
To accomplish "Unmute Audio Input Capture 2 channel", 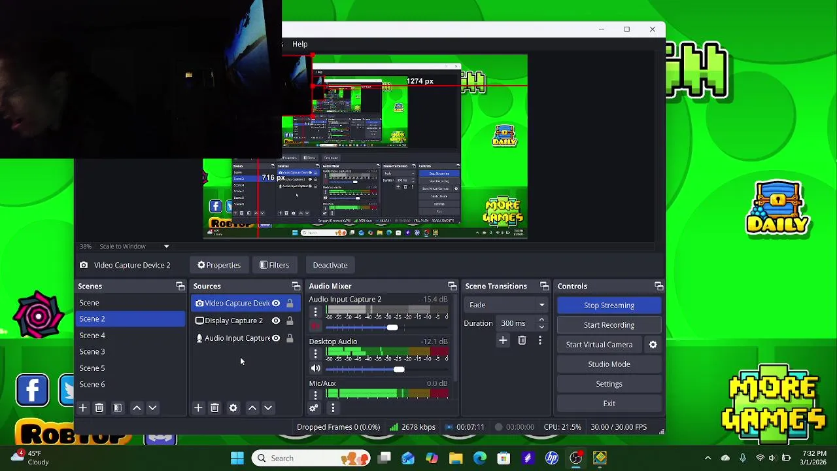I will tap(315, 327).
